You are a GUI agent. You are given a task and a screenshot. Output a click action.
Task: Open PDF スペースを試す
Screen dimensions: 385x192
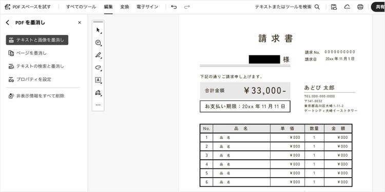pos(28,7)
